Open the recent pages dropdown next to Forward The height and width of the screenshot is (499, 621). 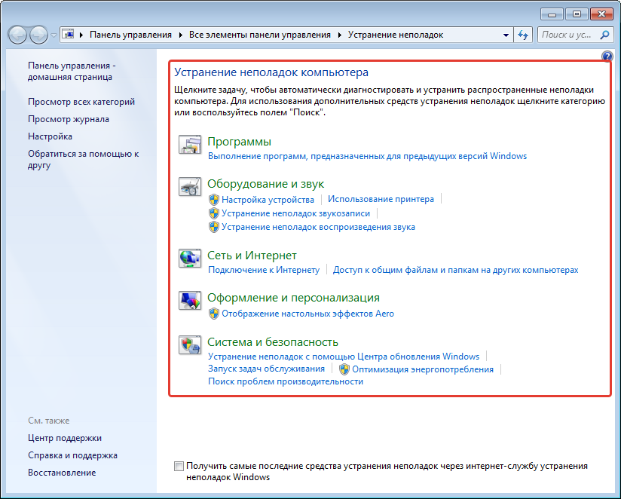pos(54,35)
